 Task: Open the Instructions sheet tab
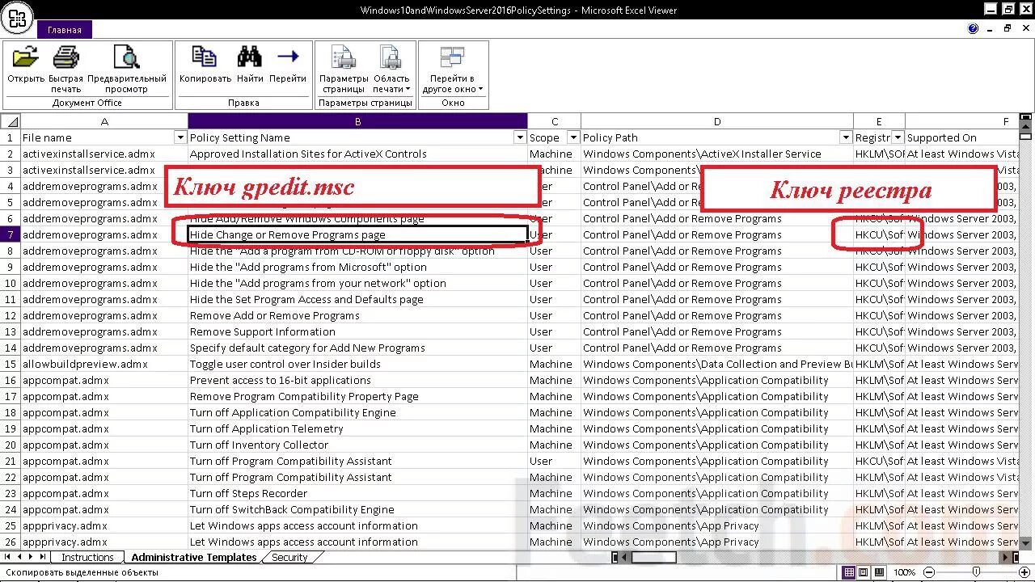87,557
